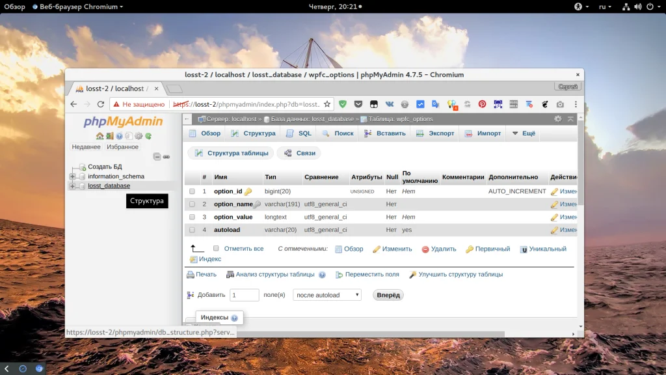Click the edit pencil icon for option_id
Screen dimensions: 666x375
(x=554, y=192)
